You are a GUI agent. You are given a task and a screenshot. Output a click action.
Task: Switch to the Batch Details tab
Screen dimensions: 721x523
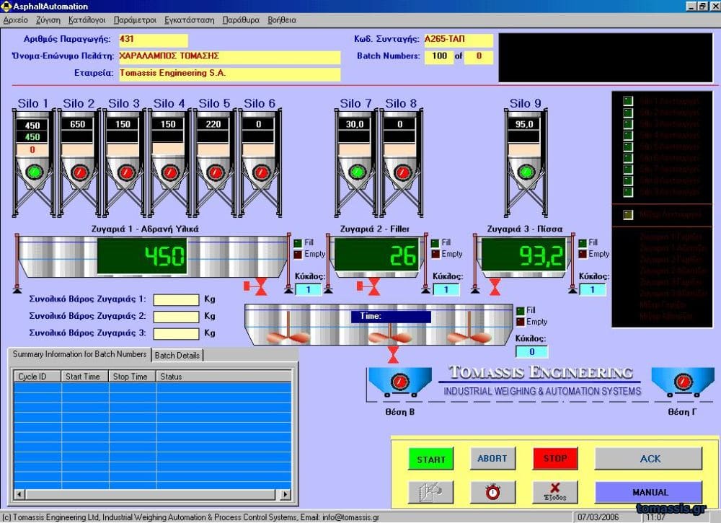177,355
